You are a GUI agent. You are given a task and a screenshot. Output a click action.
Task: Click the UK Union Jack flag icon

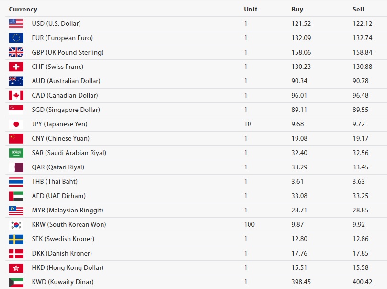coord(16,52)
